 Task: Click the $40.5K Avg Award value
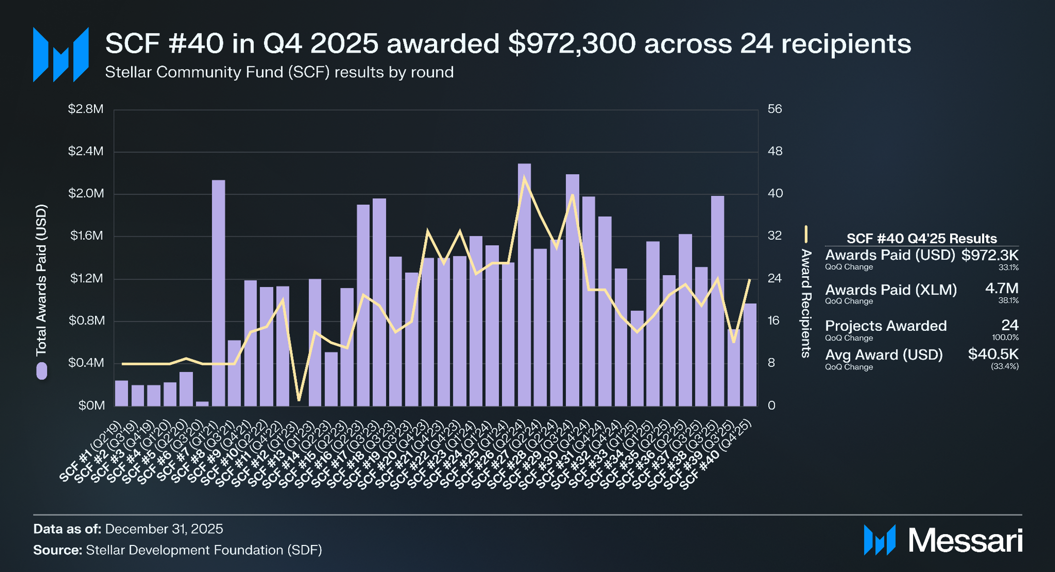(993, 354)
